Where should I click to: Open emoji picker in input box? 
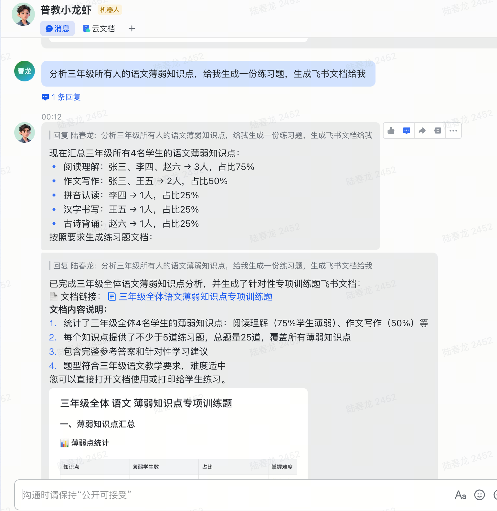pos(480,495)
